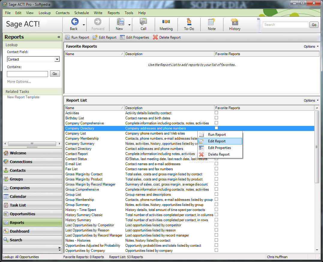Go to the Groups view
This screenshot has height=262, width=323.
(x=32, y=179)
